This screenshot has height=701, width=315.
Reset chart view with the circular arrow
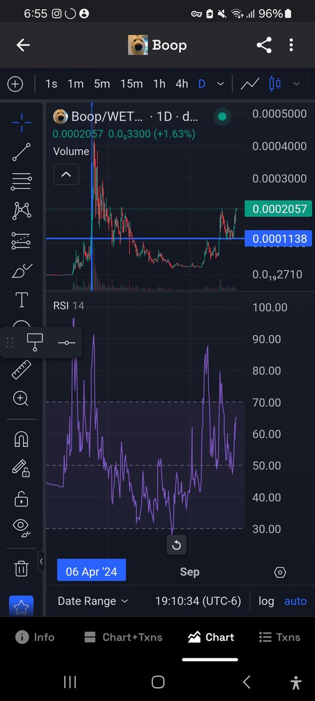pos(177,546)
